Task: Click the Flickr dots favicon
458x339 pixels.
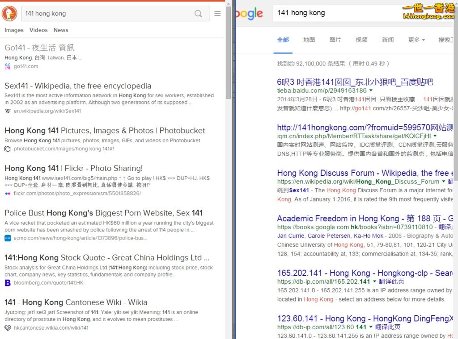Action: coord(8,193)
